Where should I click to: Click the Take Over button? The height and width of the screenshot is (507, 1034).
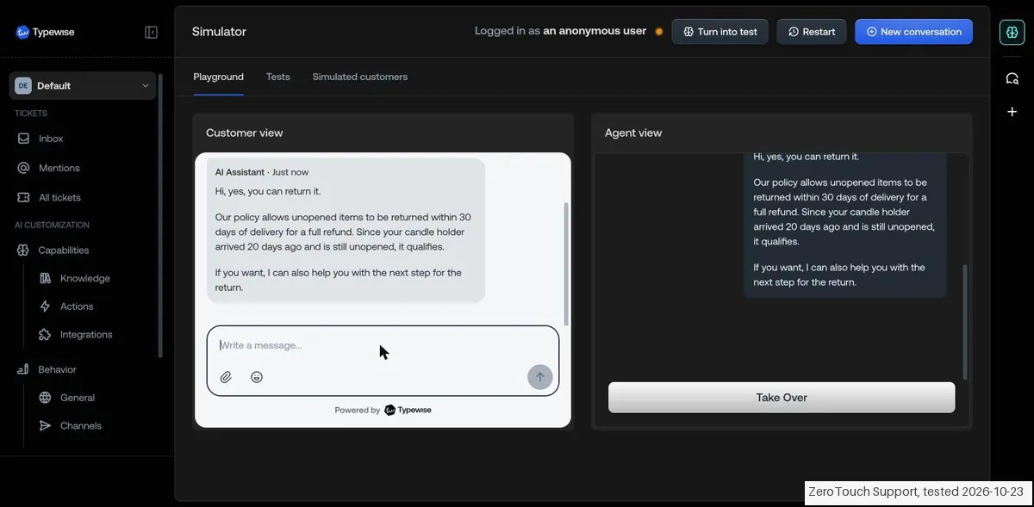coord(782,398)
